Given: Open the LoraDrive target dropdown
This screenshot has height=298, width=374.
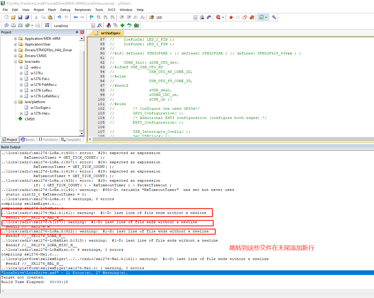Looking at the screenshot, I should click(x=93, y=26).
